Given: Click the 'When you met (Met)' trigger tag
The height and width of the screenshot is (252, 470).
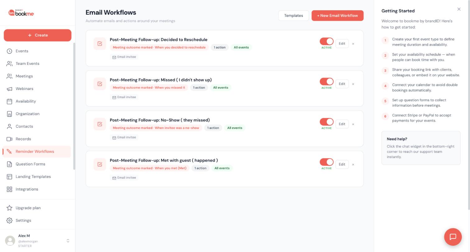Looking at the screenshot, I should (150, 168).
